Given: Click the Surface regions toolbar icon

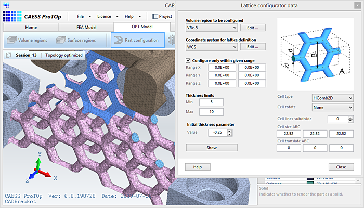Looking at the screenshot, I should [x=61, y=40].
